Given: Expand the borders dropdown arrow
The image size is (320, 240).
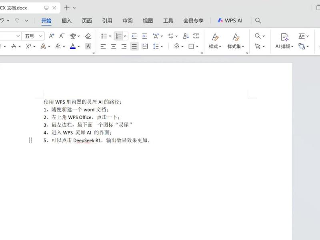Looking at the screenshot, I should [197, 46].
